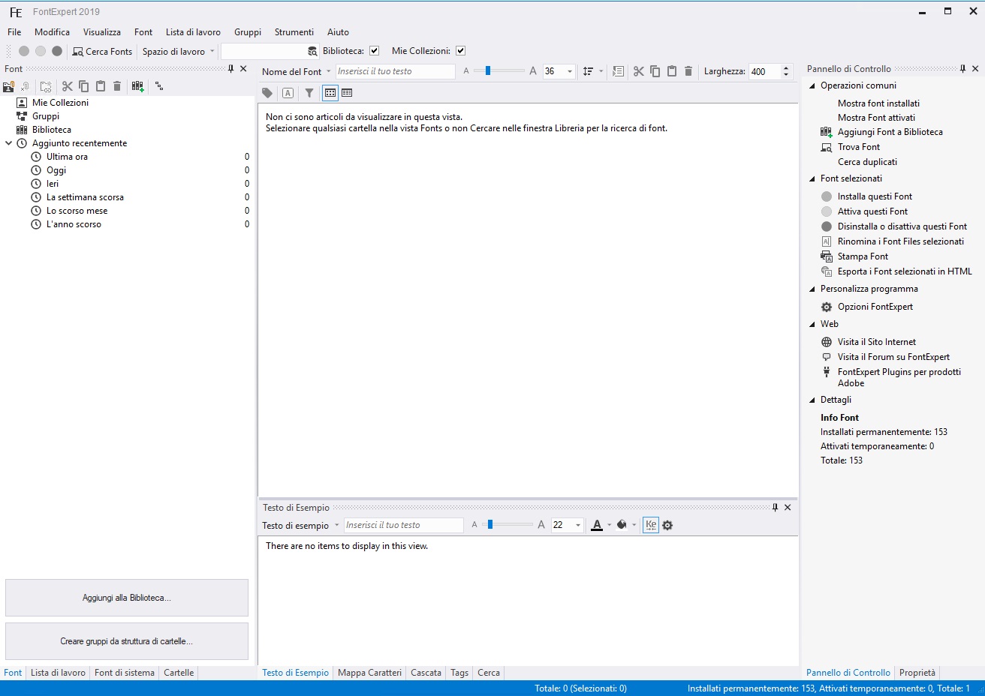Click the Aggiungi alla Biblioteca button
Image resolution: width=985 pixels, height=696 pixels.
pos(127,598)
